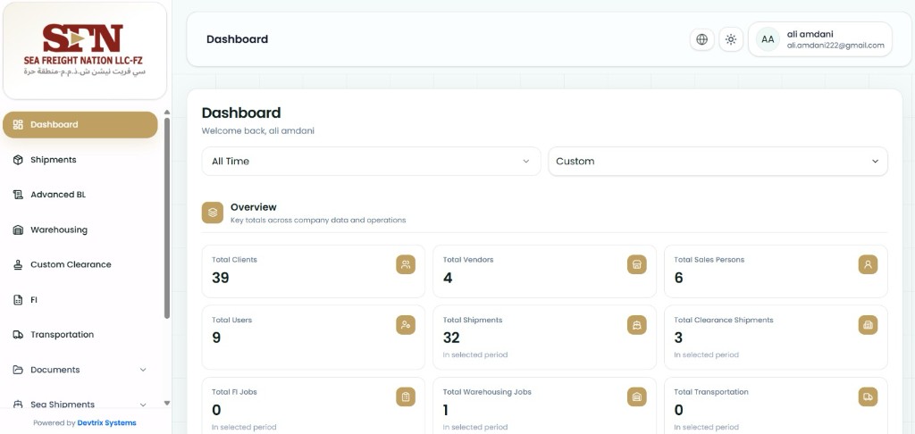Open the Custom filter dropdown
Viewport: 915px width, 434px height.
[718, 161]
